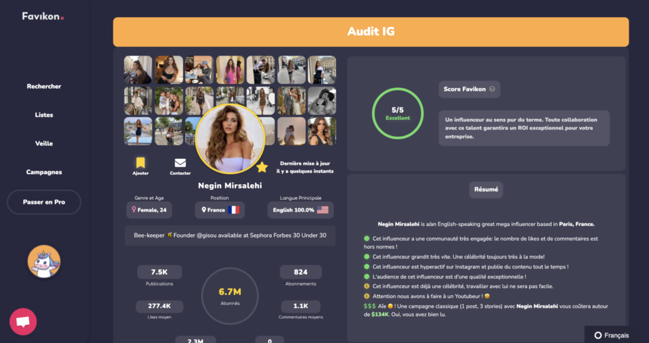Click the Audit IG orange banner
Image resolution: width=649 pixels, height=343 pixels.
(371, 32)
